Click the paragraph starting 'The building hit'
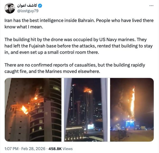Viewport: 159px width, 153px height. coord(78,46)
